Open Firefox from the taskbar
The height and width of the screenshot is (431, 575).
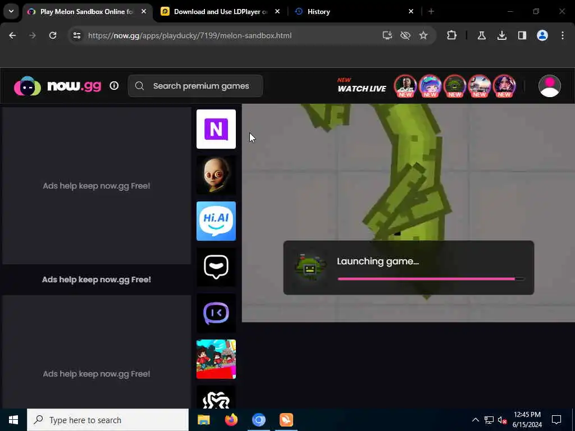[x=231, y=420]
